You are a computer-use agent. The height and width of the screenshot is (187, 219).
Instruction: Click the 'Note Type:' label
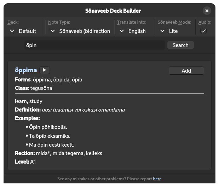click(x=59, y=22)
